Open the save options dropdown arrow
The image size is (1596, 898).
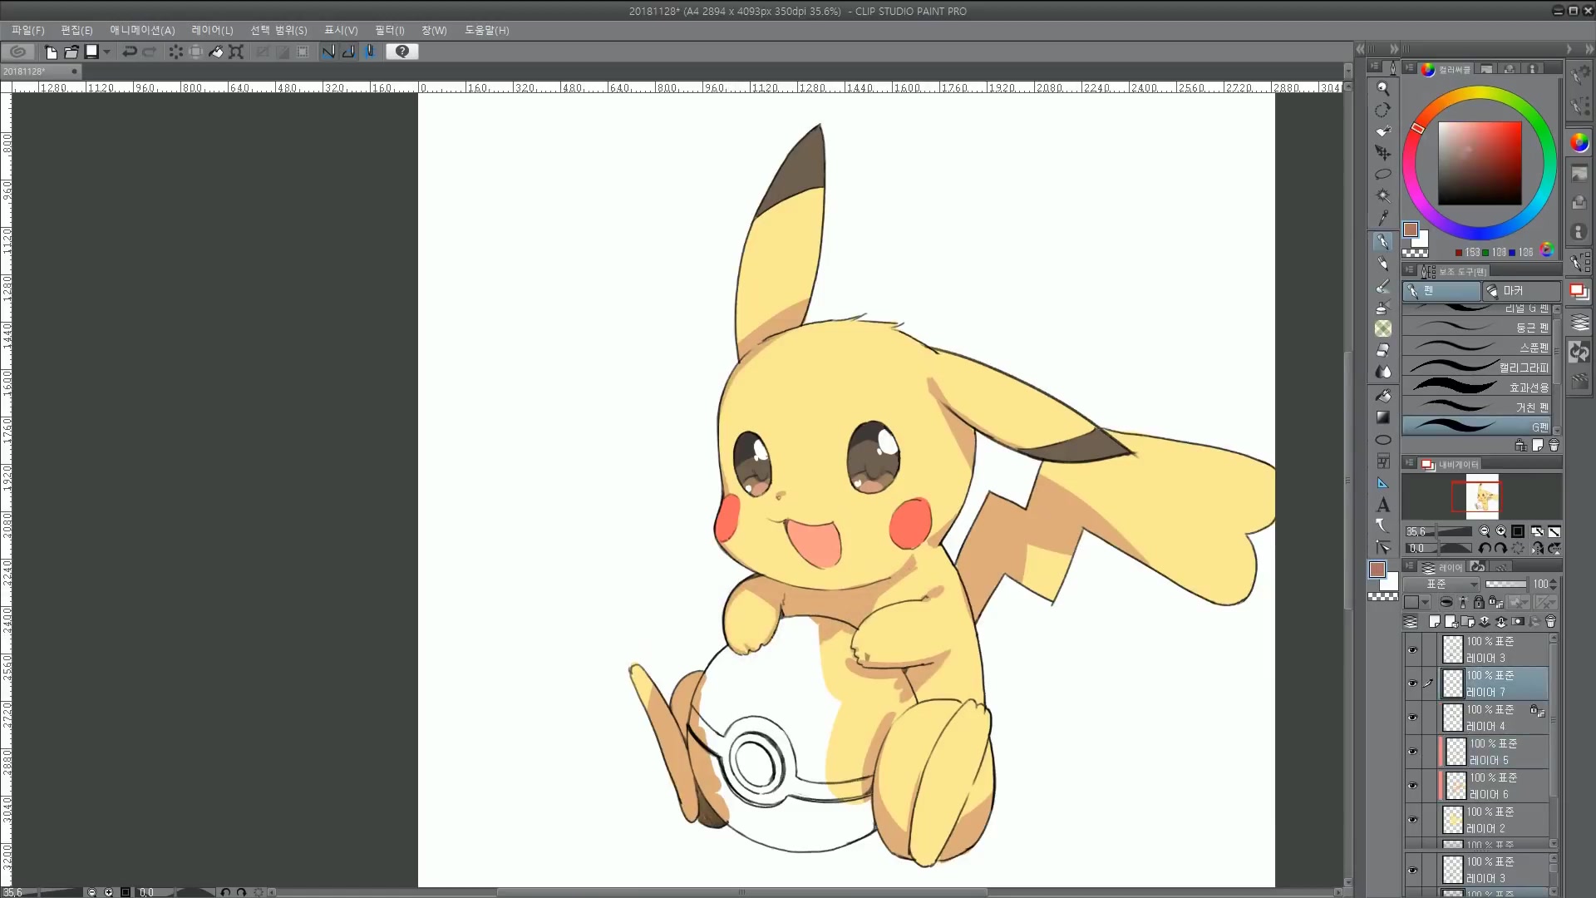(106, 52)
